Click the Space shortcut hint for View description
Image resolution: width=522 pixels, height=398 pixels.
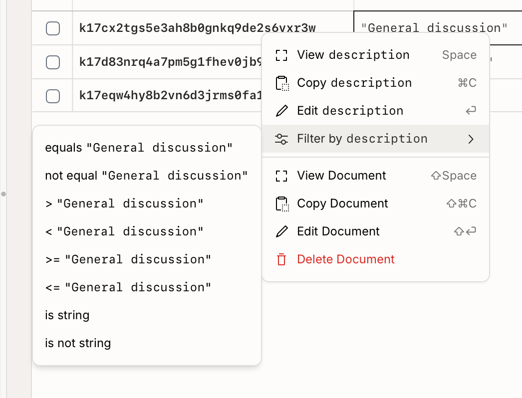pyautogui.click(x=459, y=55)
